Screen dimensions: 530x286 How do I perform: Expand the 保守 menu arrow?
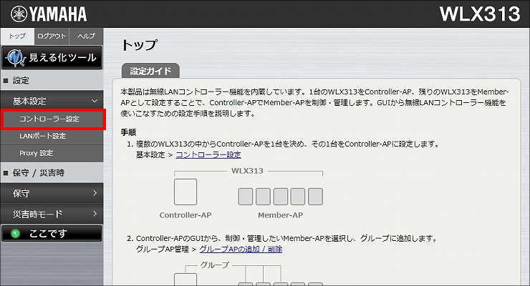[x=95, y=193]
